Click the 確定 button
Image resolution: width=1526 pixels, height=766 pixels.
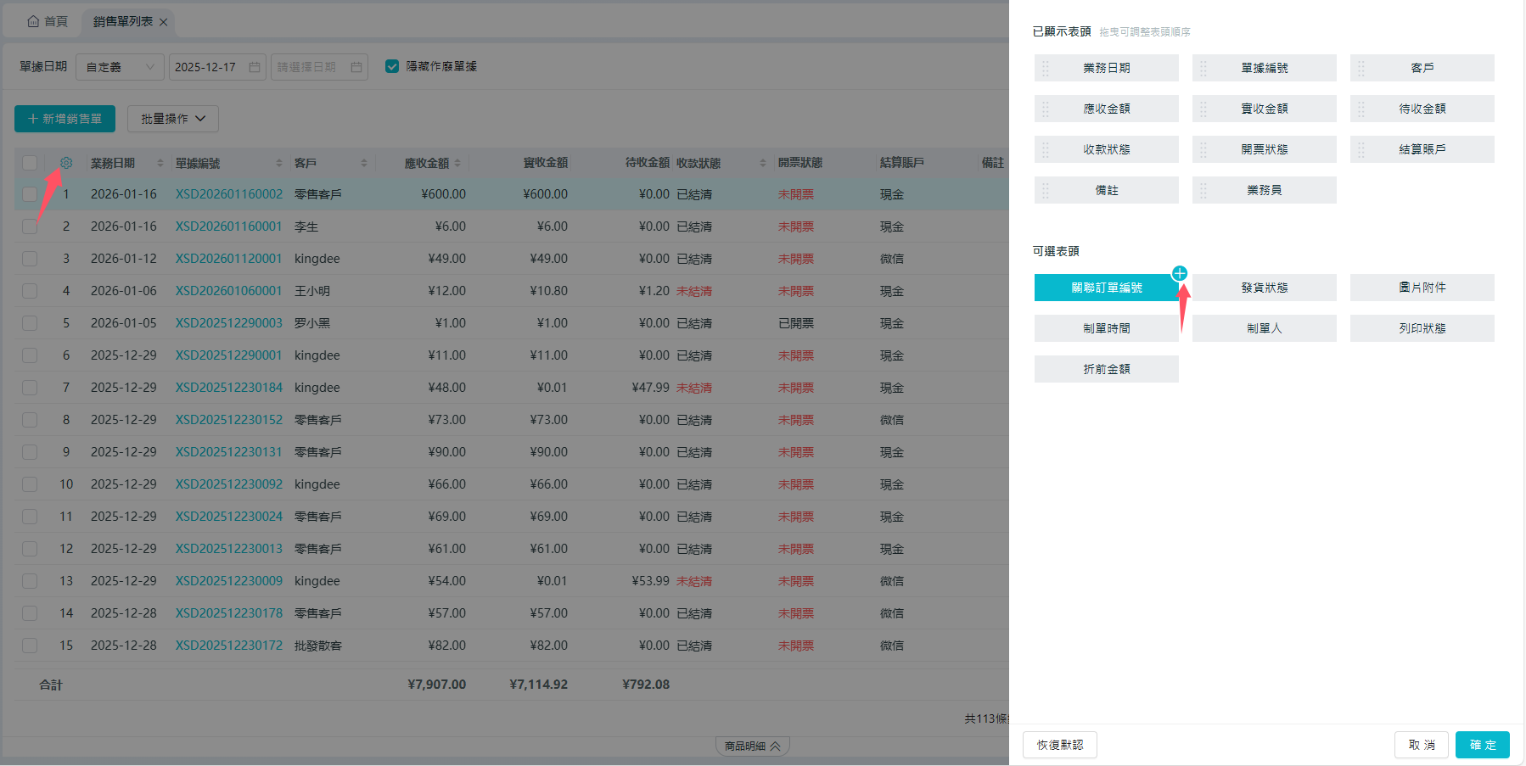click(1482, 745)
